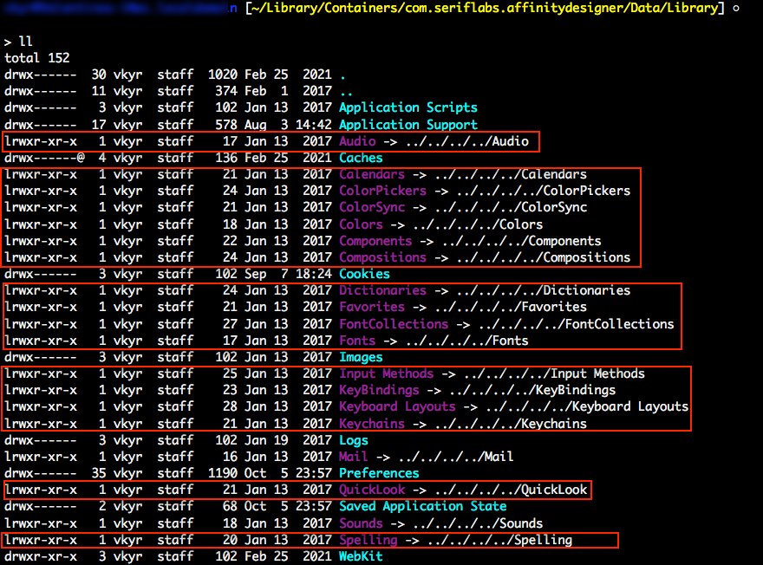The width and height of the screenshot is (763, 565).
Task: Click the size '374' of parent directory
Action: [226, 91]
